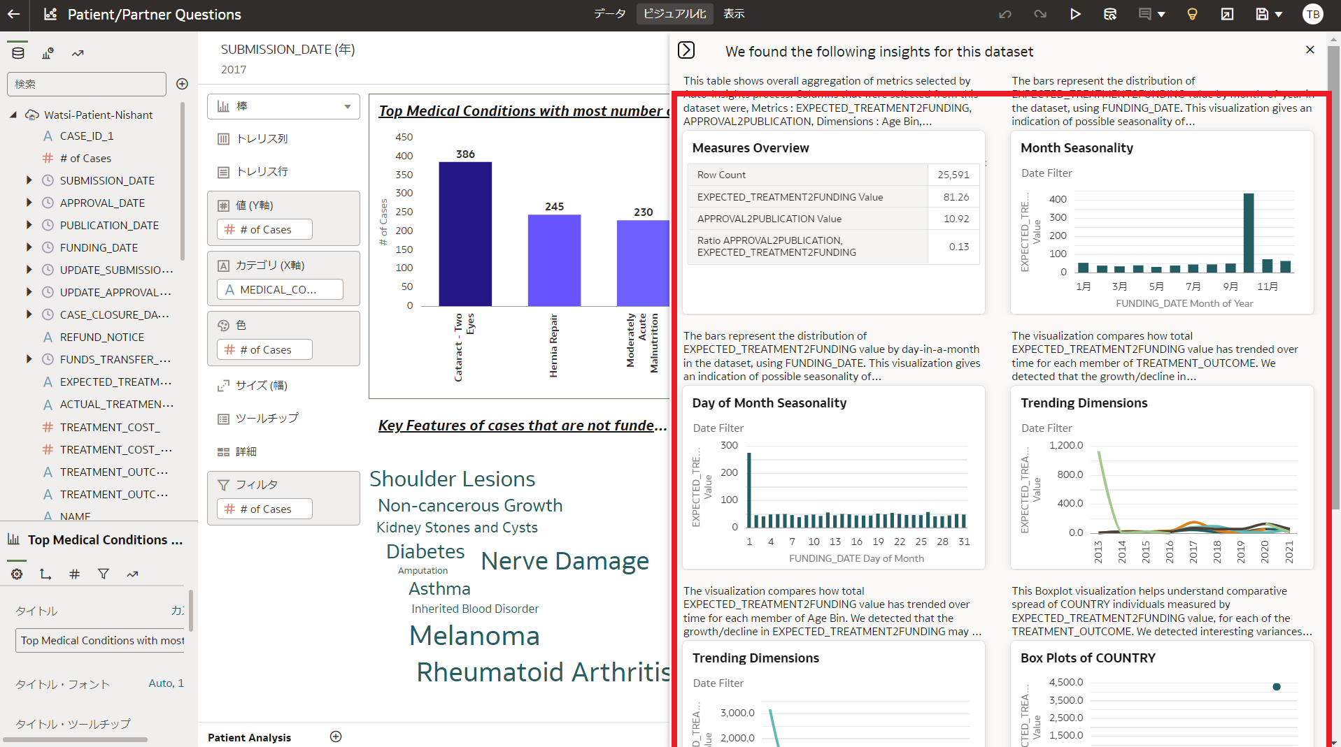Open Values properties hash tab icon
Image resolution: width=1341 pixels, height=747 pixels.
pyautogui.click(x=74, y=574)
